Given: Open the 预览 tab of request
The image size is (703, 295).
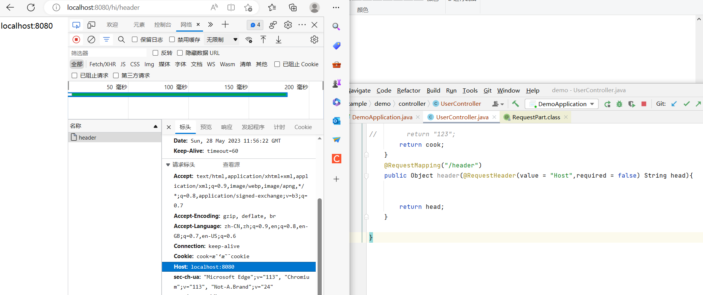Looking at the screenshot, I should 206,127.
